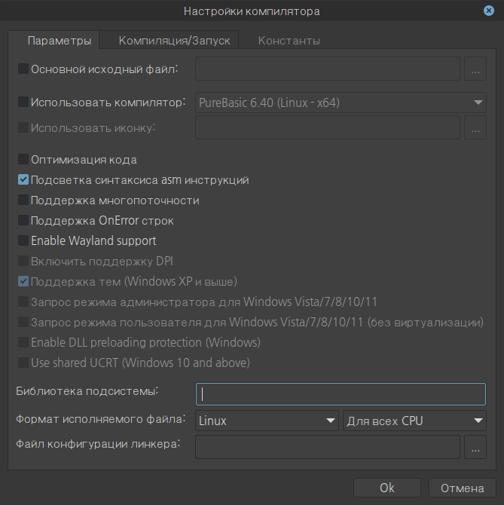Close the Настройки компилятора dialog window

pyautogui.click(x=489, y=11)
